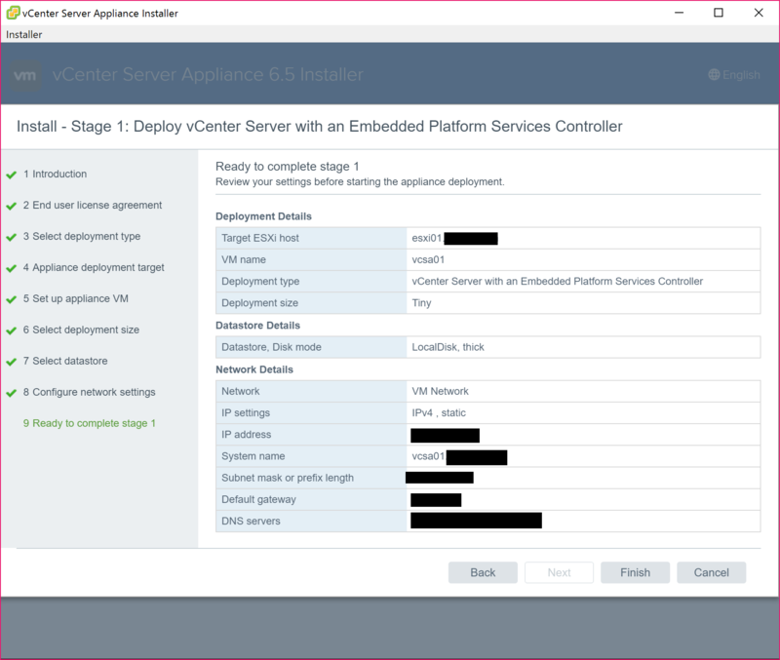Maximize the installer window
Screen dimensions: 780x660
719,13
